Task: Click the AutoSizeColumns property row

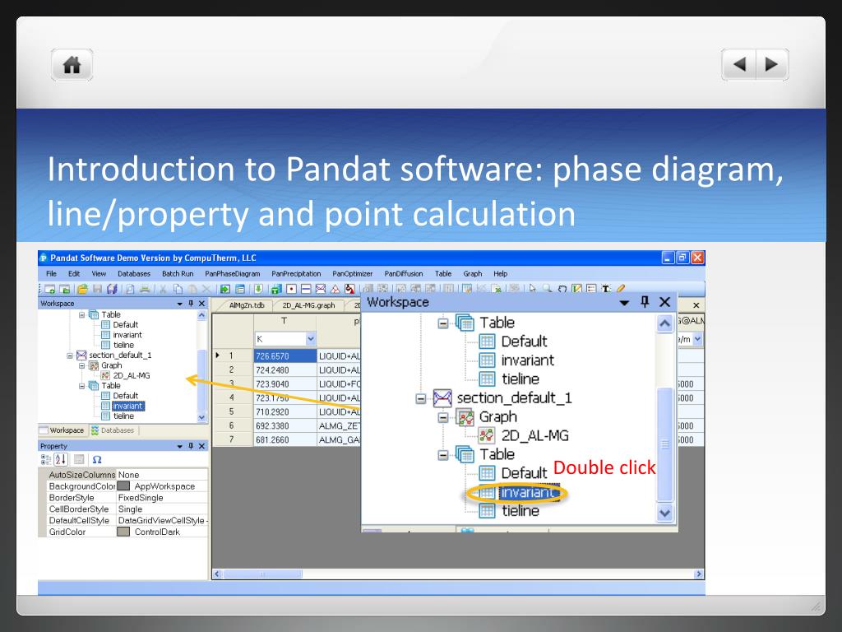Action: click(123, 475)
